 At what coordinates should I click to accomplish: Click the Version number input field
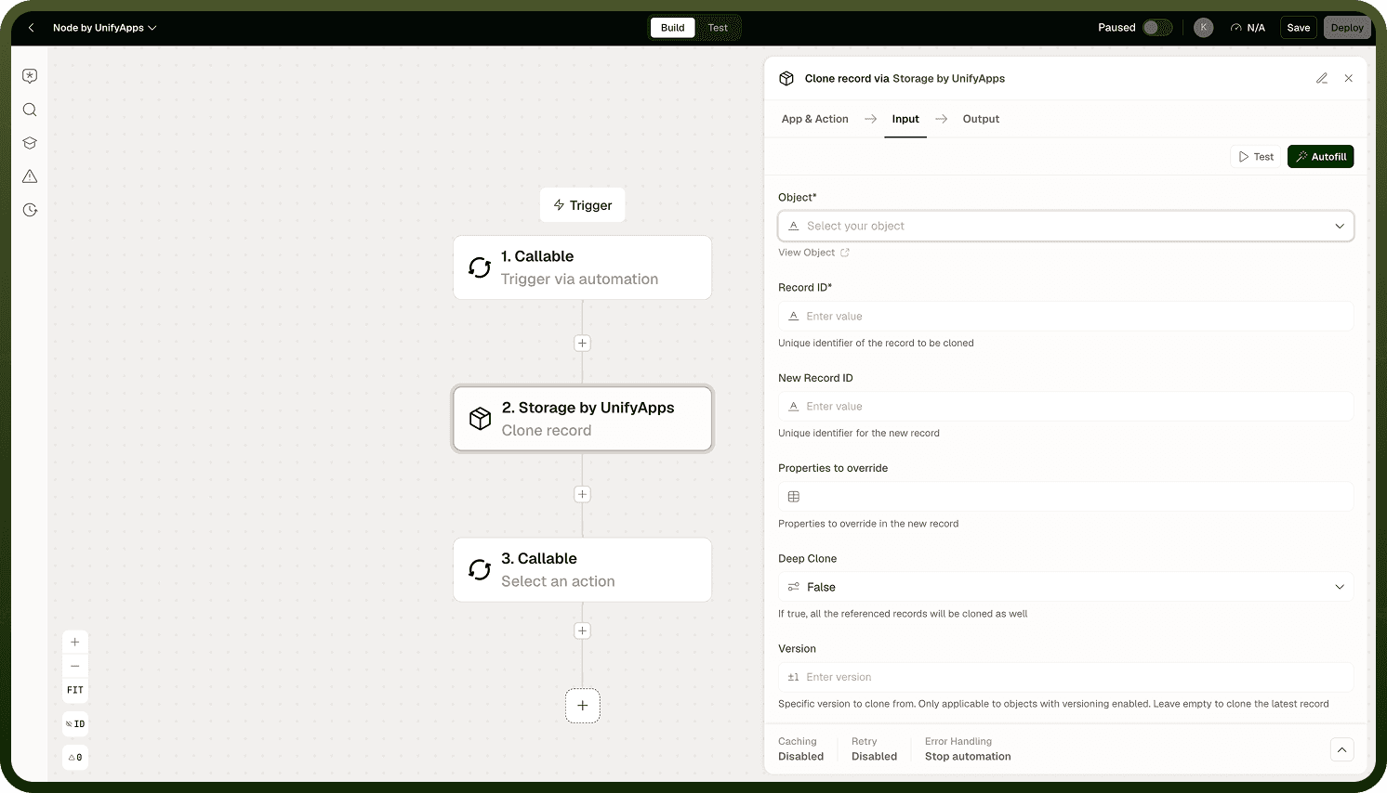pos(1065,677)
